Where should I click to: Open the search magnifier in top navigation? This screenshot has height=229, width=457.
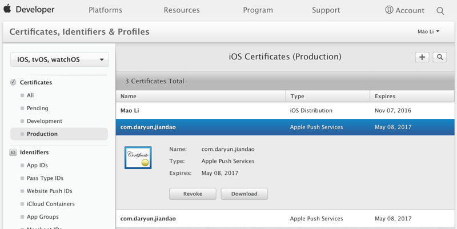click(440, 10)
